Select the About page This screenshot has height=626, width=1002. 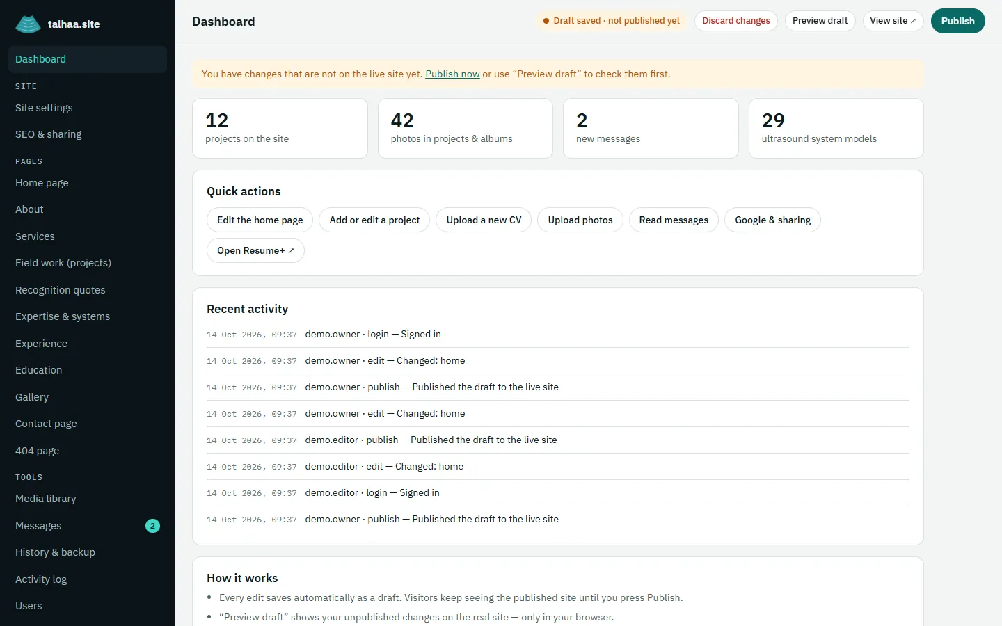[x=88, y=209]
